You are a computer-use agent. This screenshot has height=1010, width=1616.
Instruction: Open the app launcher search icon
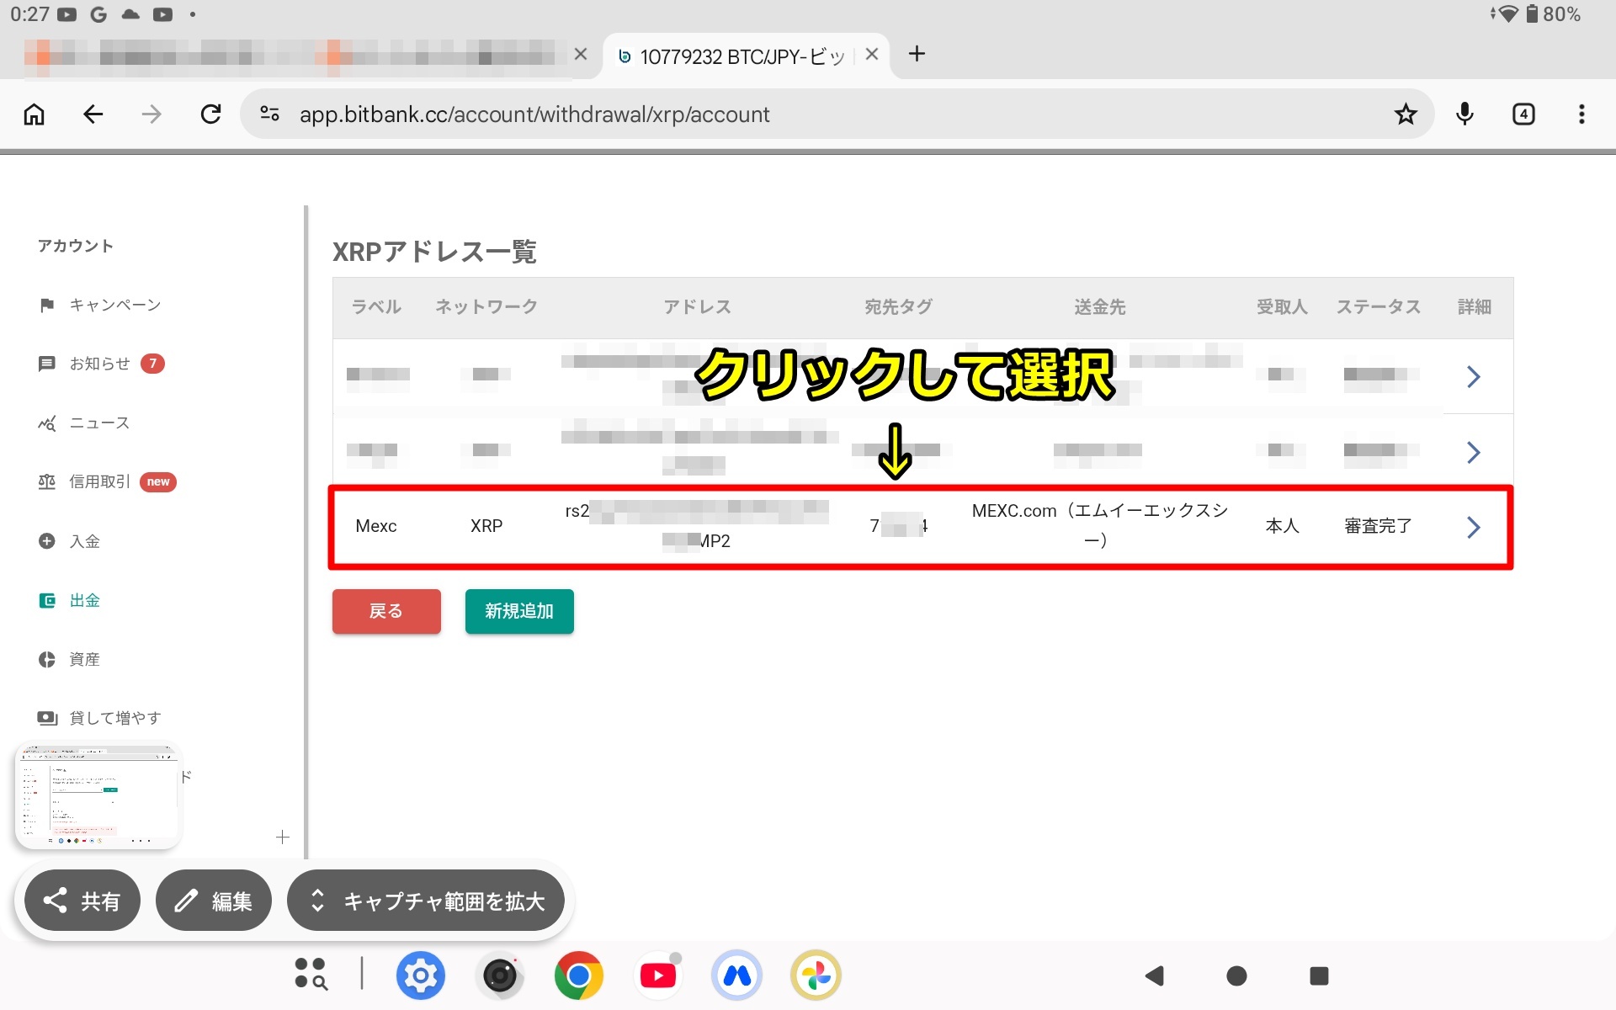pyautogui.click(x=311, y=975)
